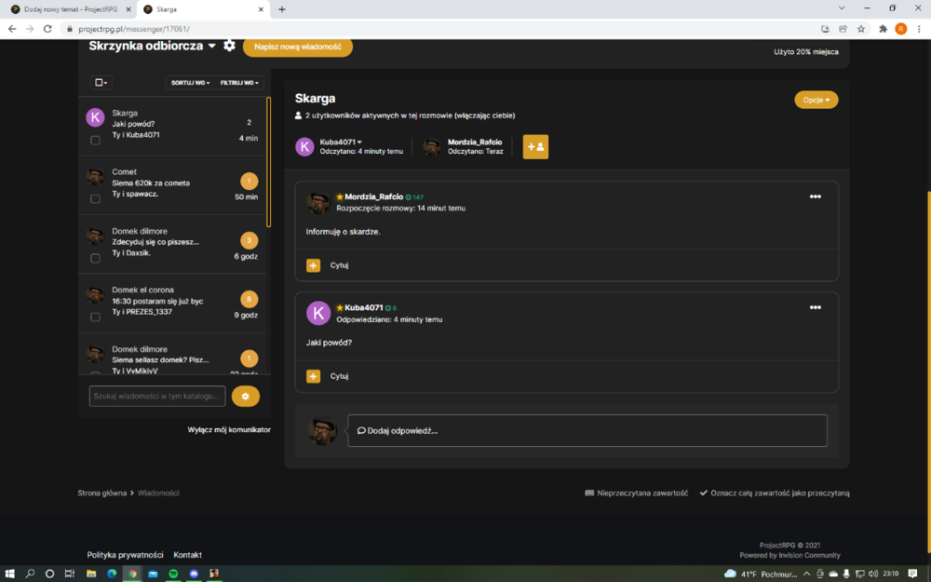Image resolution: width=931 pixels, height=582 pixels.
Task: Open Chrome profile avatar 'R'
Action: click(x=900, y=29)
